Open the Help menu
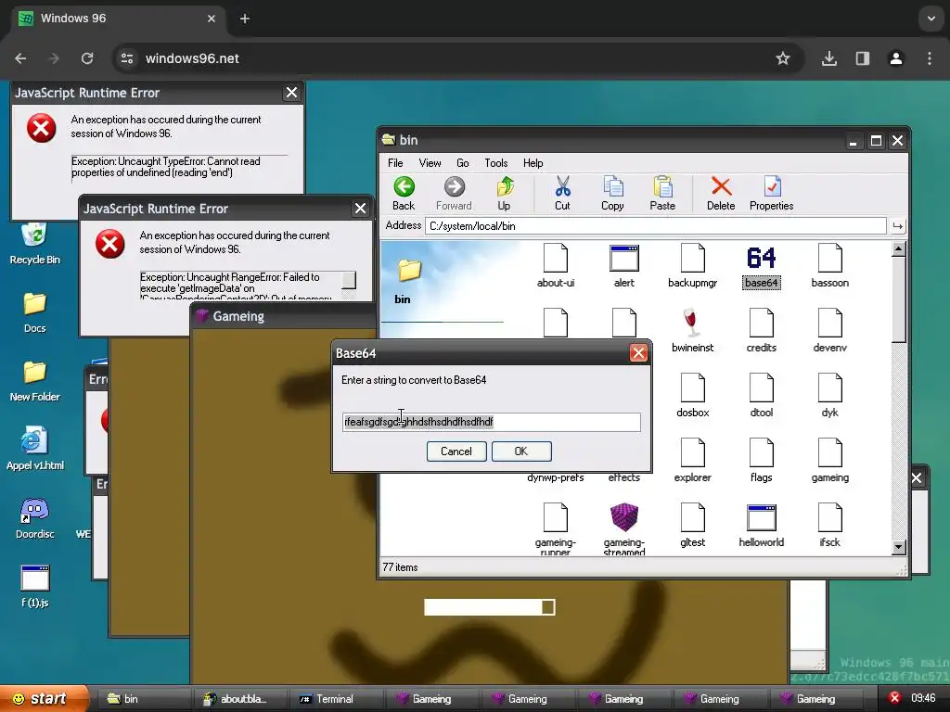 (533, 163)
